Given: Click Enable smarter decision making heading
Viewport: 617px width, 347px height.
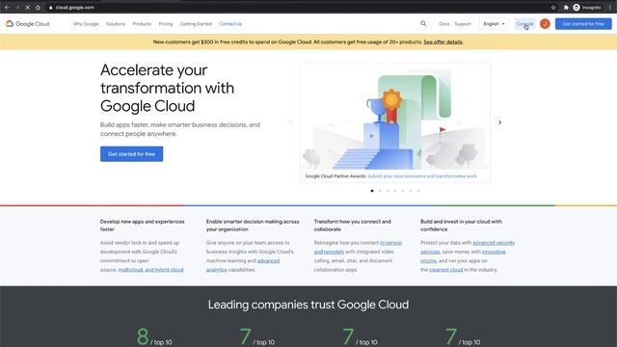Looking at the screenshot, I should click(x=253, y=226).
